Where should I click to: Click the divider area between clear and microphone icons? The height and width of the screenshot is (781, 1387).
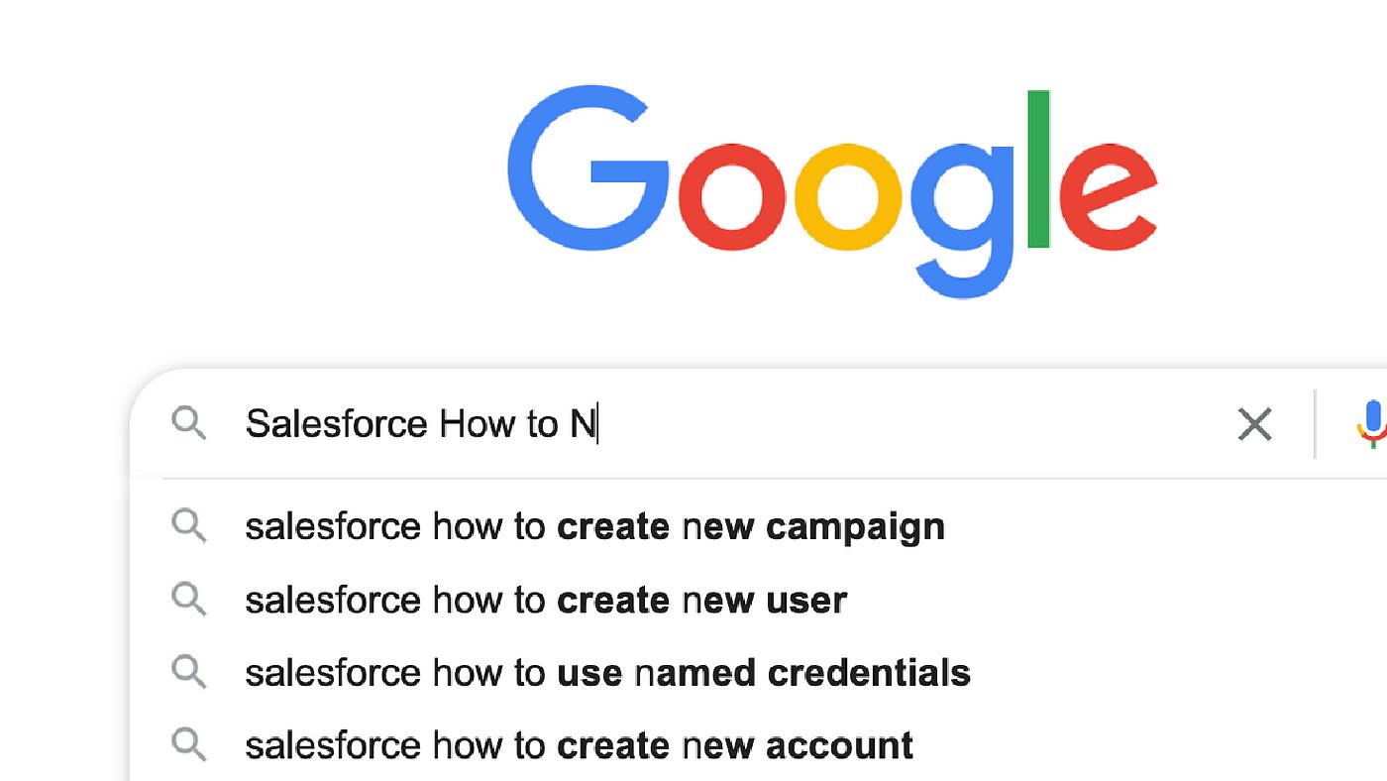coord(1315,424)
